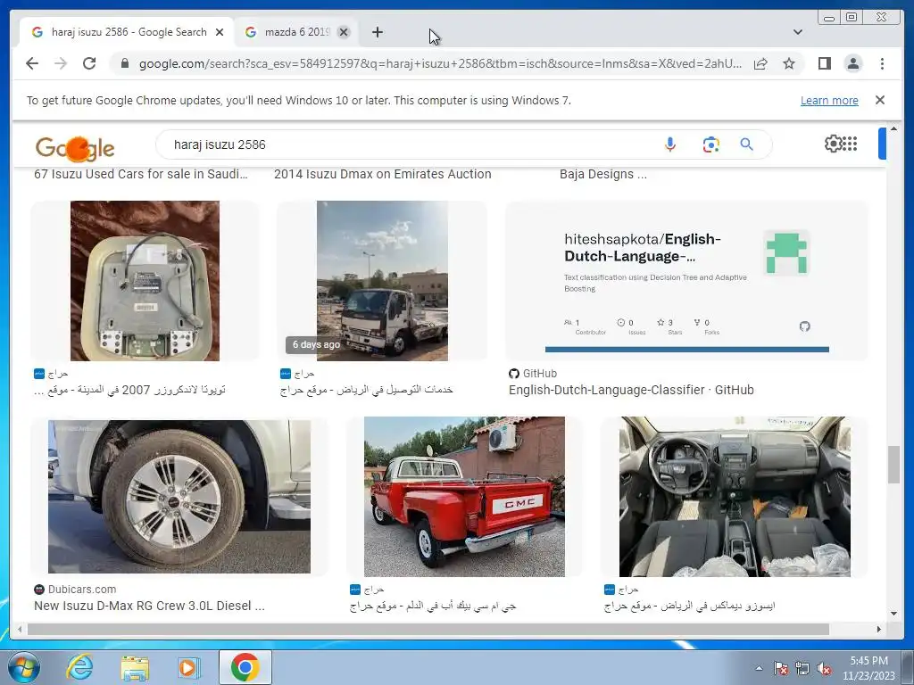Image resolution: width=914 pixels, height=685 pixels.
Task: Click the scroll down arrow
Action: [893, 614]
